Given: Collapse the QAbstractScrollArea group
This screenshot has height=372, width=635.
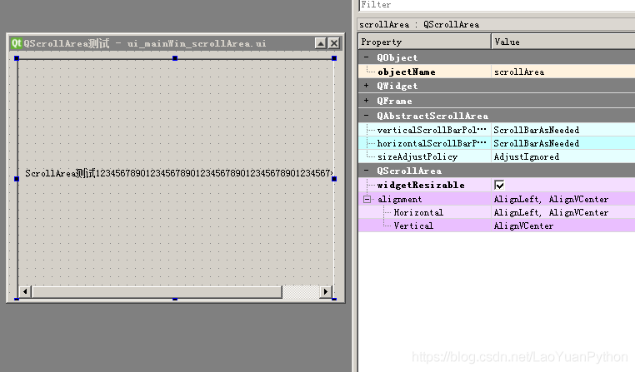Looking at the screenshot, I should 366,116.
